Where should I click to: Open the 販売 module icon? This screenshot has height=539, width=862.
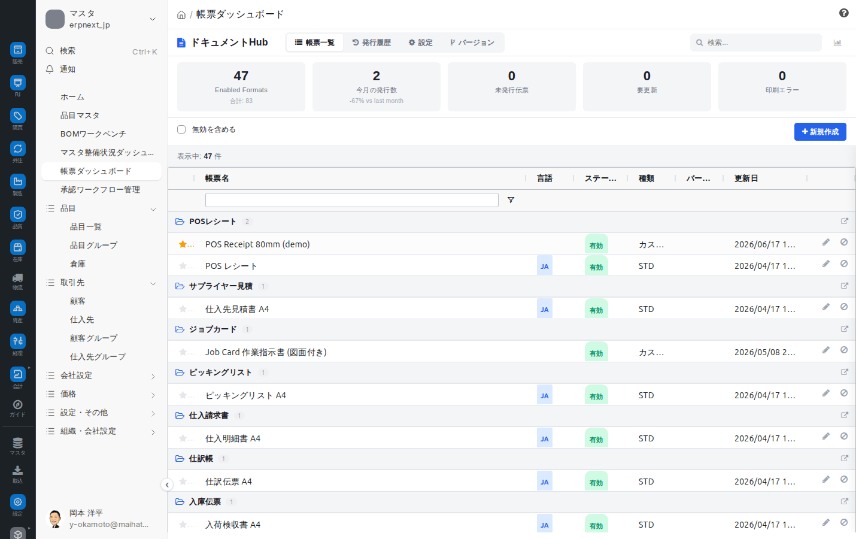click(17, 50)
